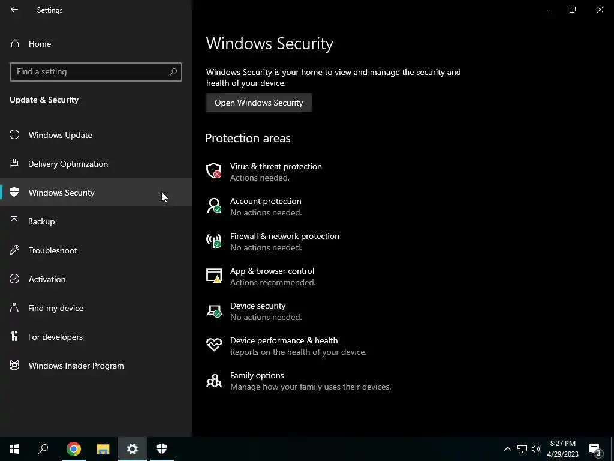This screenshot has height=461, width=614.
Task: Select Troubleshoot in the sidebar
Action: click(96, 250)
